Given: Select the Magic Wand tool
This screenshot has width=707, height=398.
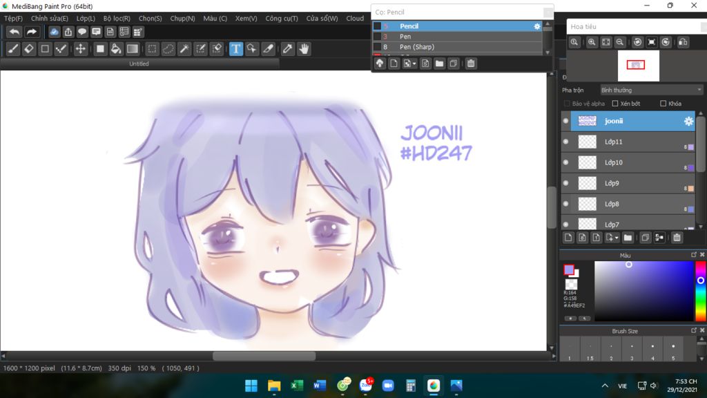Looking at the screenshot, I should [184, 49].
